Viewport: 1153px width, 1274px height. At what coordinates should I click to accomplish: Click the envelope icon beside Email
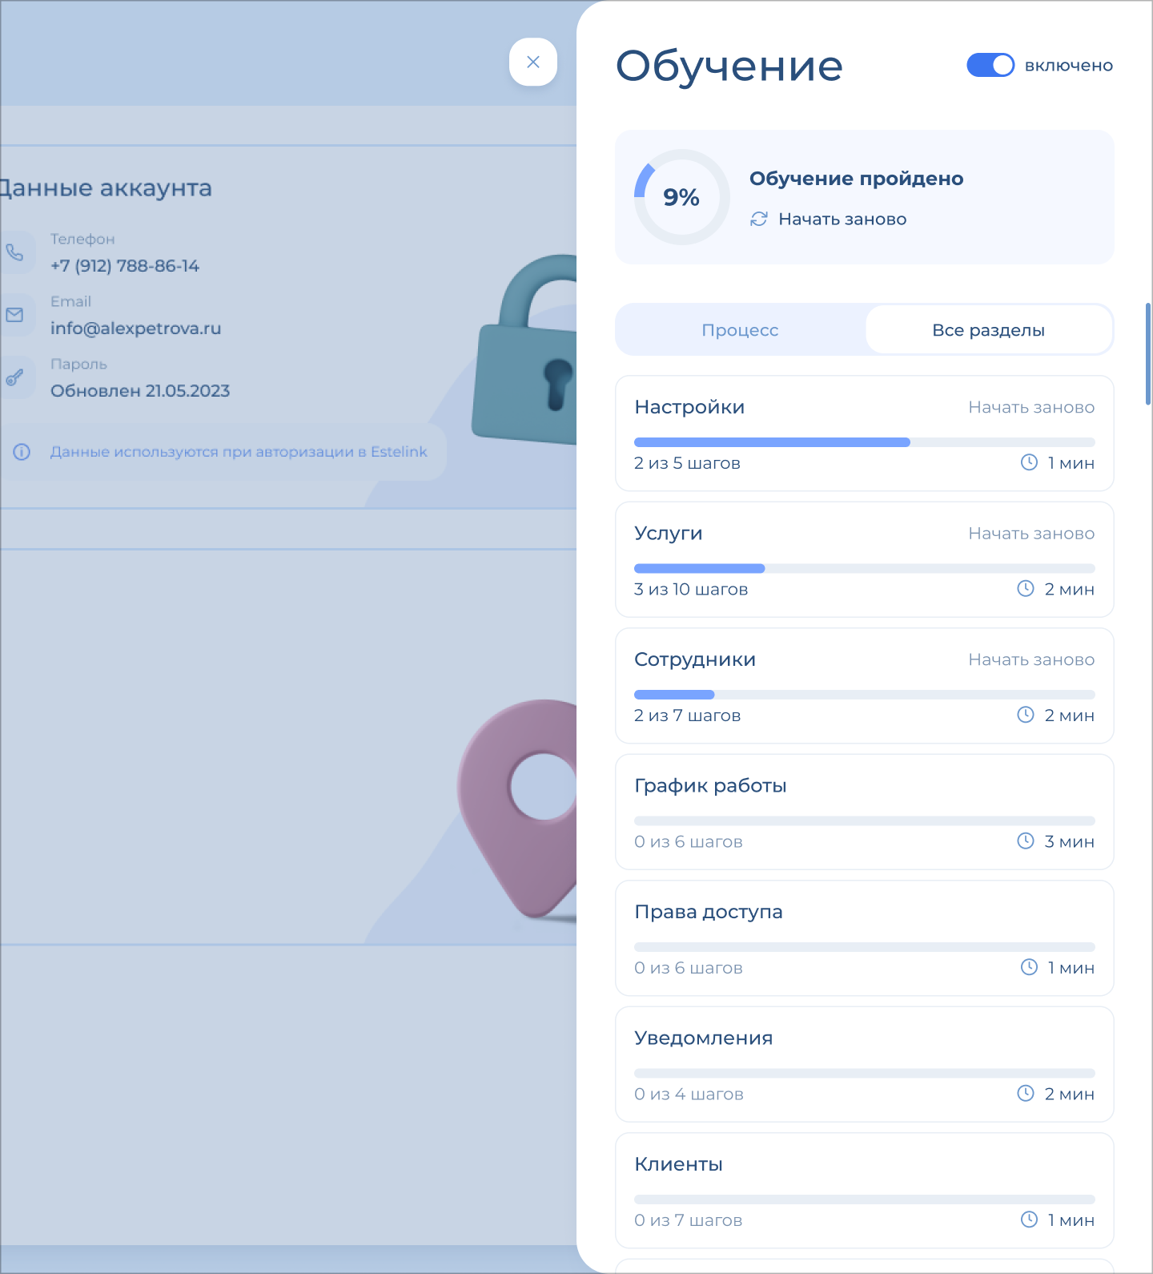click(x=15, y=315)
